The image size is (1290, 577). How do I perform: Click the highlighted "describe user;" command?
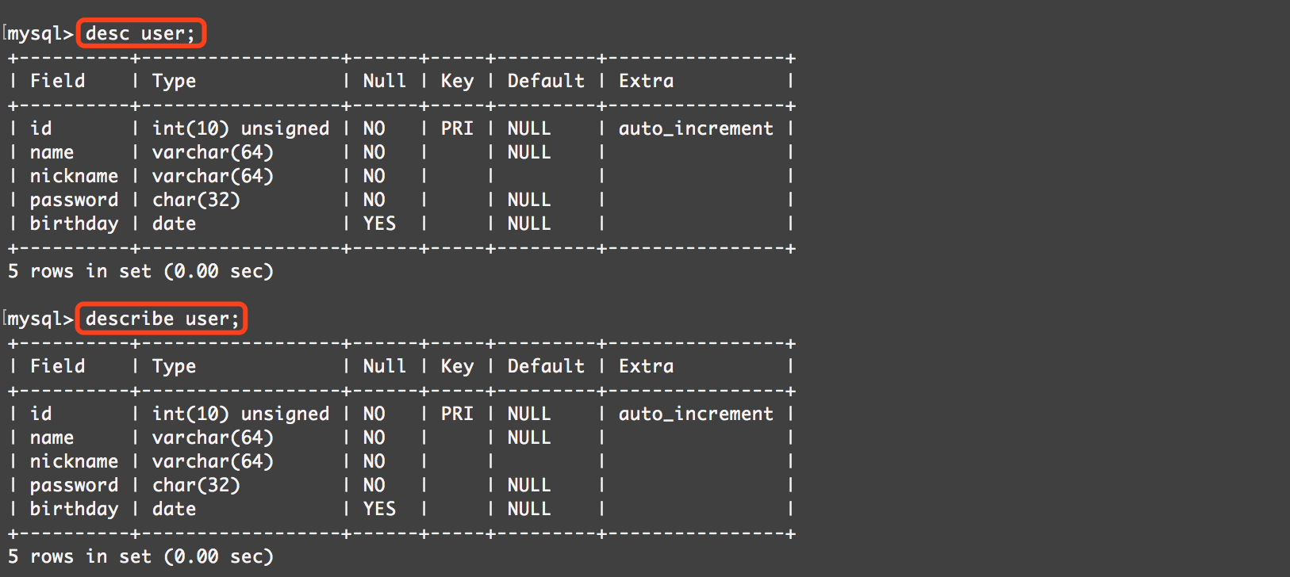tap(162, 319)
